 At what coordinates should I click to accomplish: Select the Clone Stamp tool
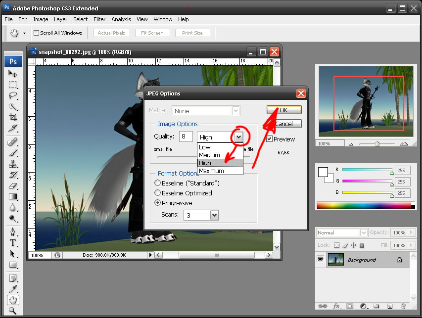point(13,163)
